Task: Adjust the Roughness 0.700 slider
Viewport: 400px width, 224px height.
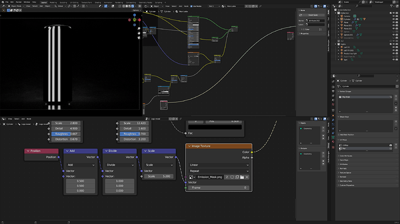Action: [x=134, y=134]
